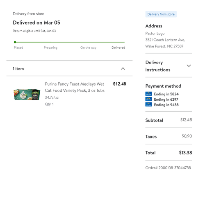Click the green Placed progress dot

tap(15, 42)
